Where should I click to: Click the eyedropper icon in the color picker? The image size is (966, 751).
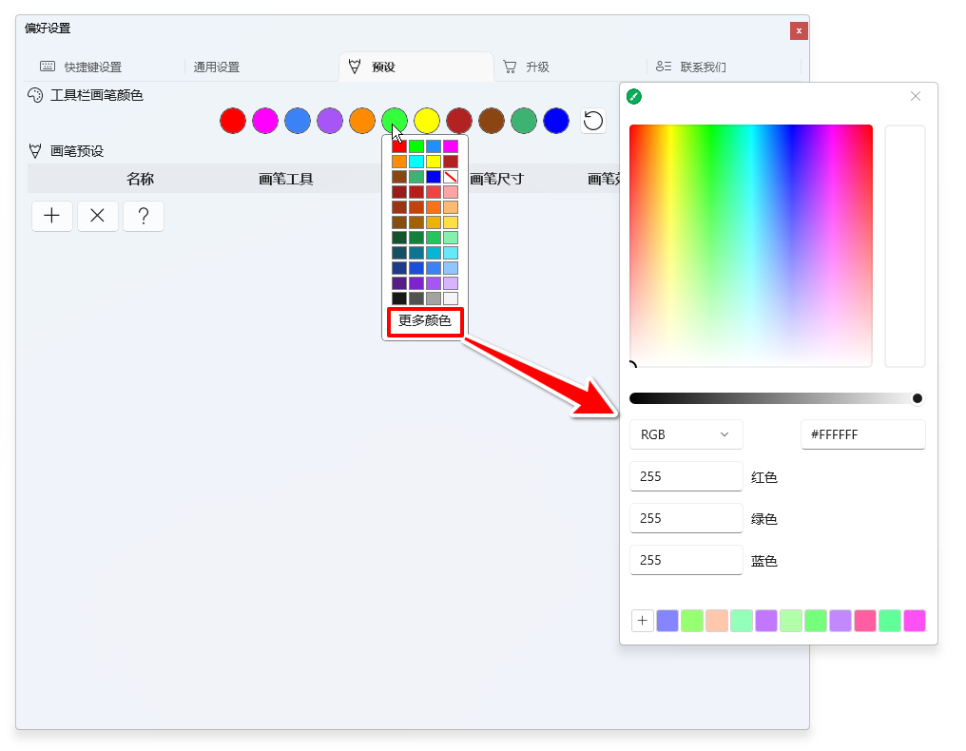pos(634,97)
